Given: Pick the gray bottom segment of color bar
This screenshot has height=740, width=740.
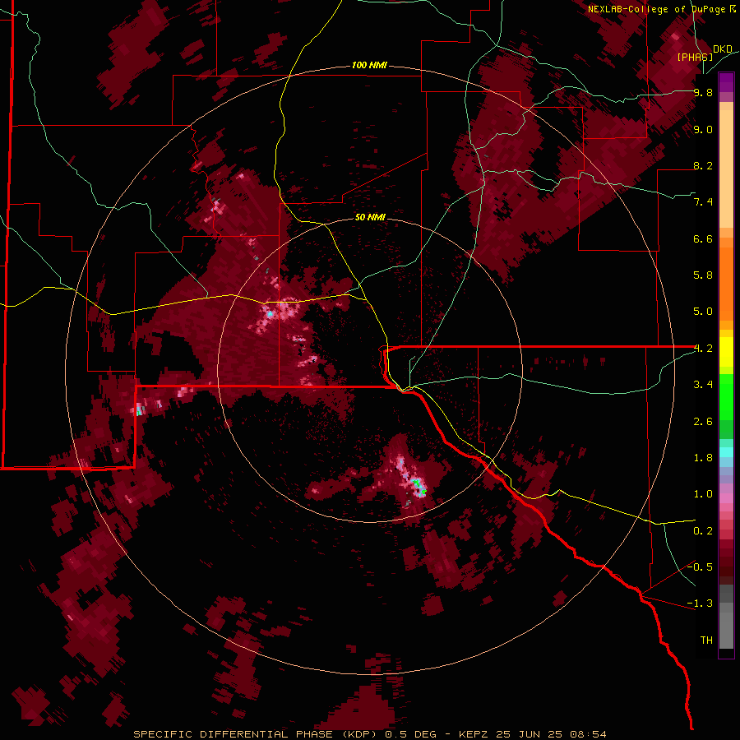Looking at the screenshot, I should coord(726,617).
